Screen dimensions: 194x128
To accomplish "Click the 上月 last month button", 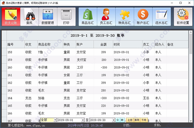I will 130,120.
